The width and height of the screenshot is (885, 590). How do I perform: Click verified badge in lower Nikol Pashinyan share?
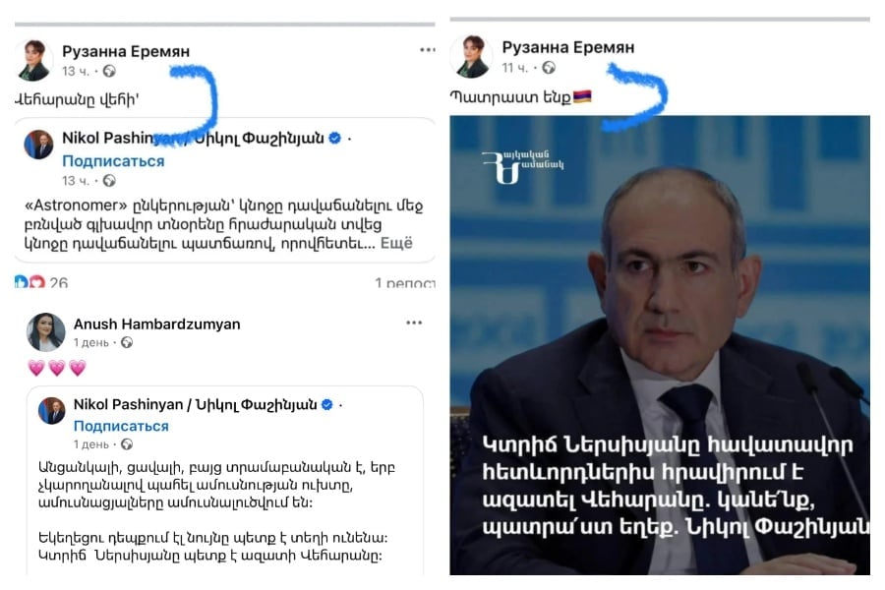click(326, 404)
